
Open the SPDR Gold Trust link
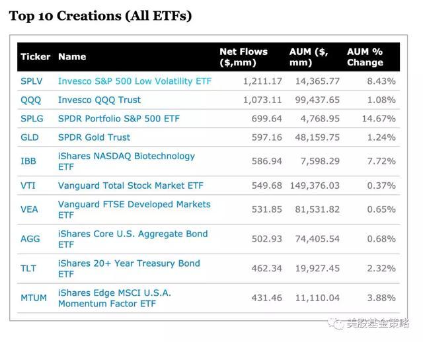coord(94,137)
